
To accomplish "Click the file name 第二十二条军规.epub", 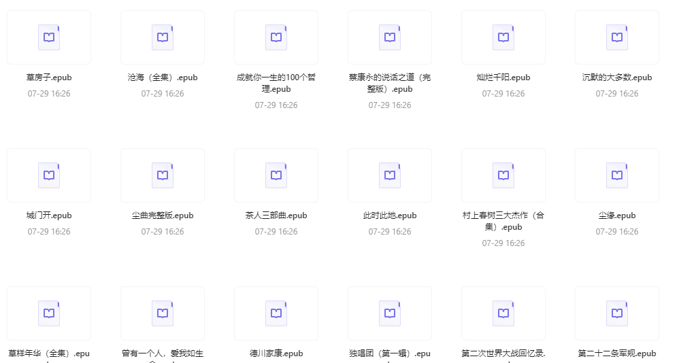I will (x=617, y=353).
